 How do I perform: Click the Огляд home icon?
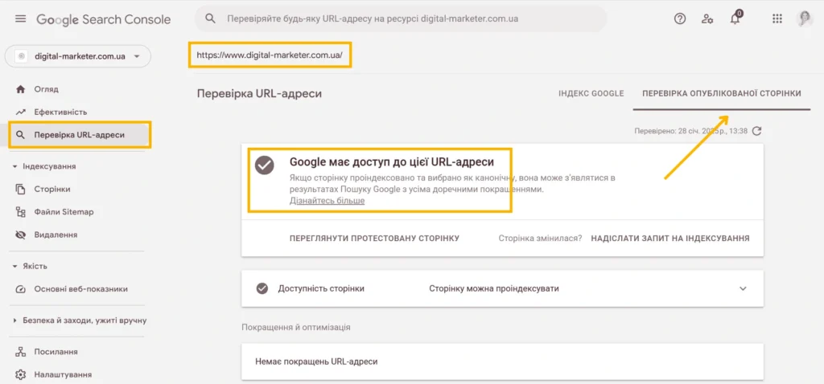(x=20, y=89)
